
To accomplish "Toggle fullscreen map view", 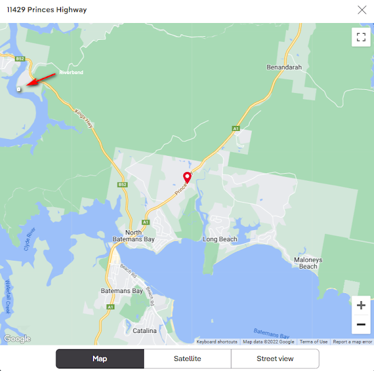I will tap(361, 37).
